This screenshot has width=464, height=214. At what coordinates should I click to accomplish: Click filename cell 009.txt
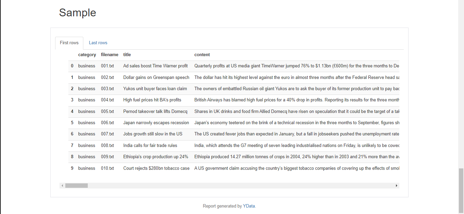(x=107, y=157)
